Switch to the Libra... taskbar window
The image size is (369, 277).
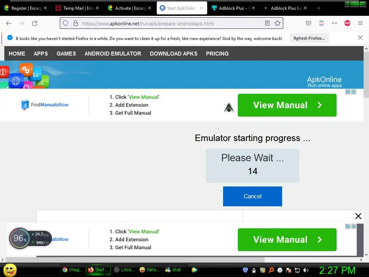124,270
